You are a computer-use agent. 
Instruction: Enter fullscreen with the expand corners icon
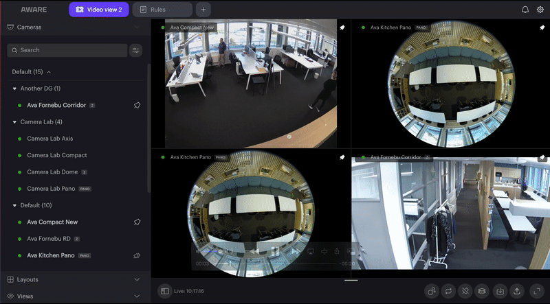click(x=537, y=291)
